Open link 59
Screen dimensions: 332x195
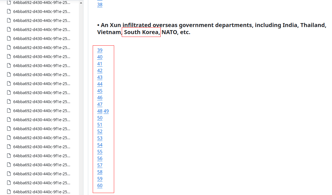click(x=100, y=179)
